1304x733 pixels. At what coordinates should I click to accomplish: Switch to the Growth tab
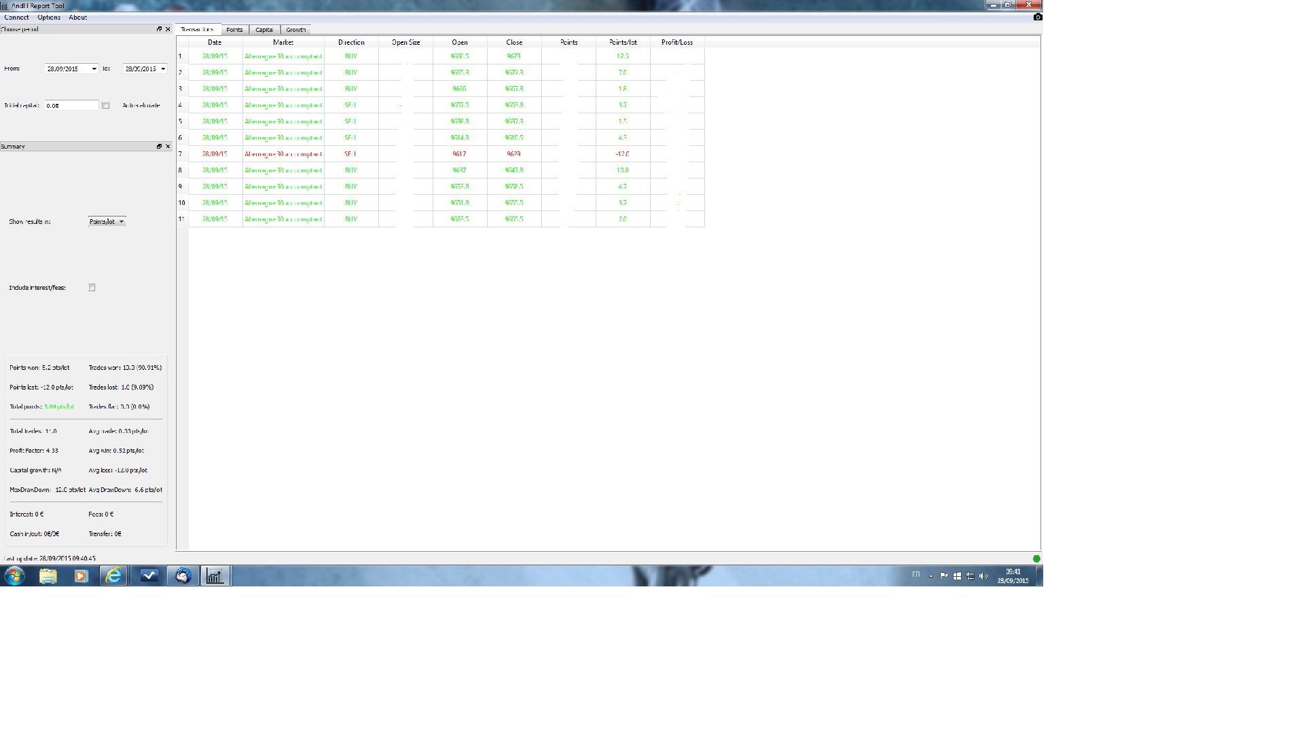pos(295,30)
